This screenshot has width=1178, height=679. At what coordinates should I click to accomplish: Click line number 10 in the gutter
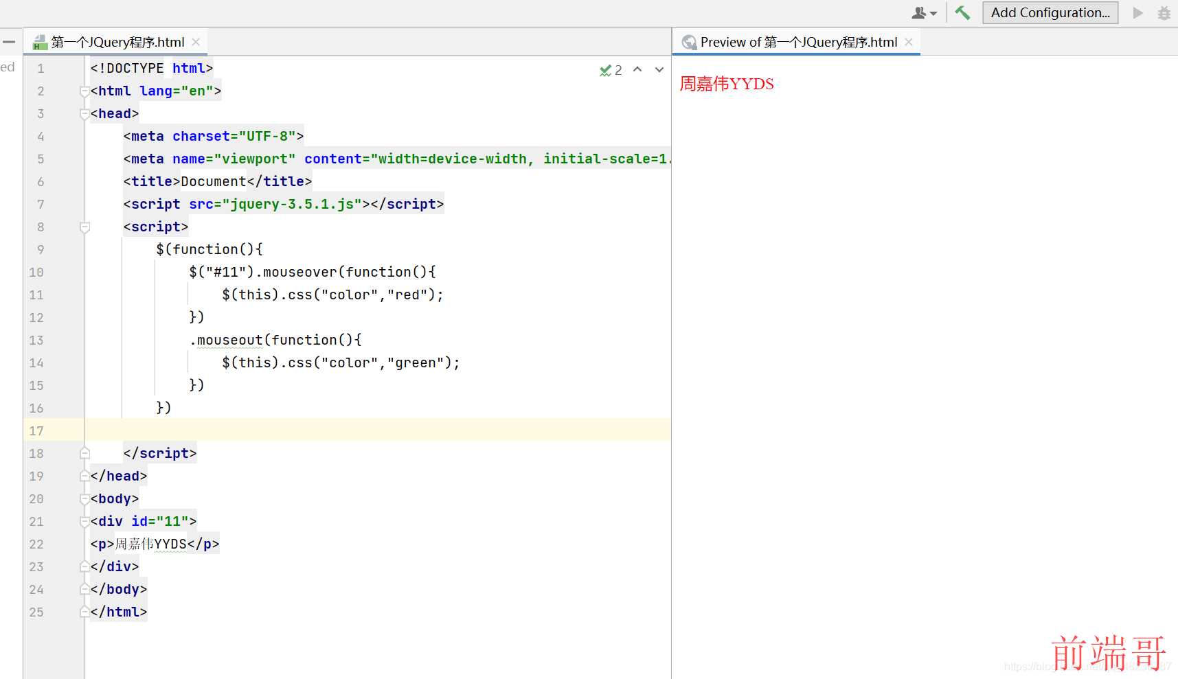[36, 272]
